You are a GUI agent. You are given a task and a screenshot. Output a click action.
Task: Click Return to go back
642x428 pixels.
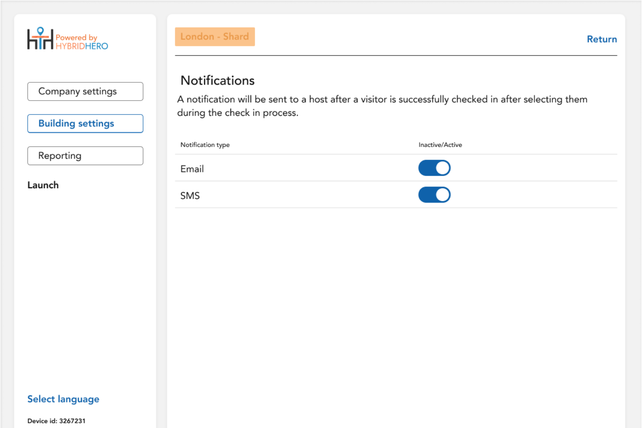click(602, 39)
